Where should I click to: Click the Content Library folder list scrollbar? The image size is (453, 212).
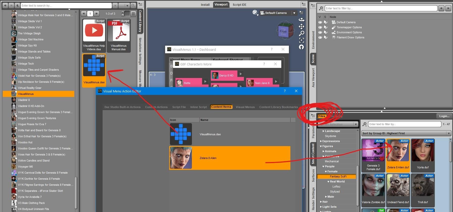click(x=76, y=193)
